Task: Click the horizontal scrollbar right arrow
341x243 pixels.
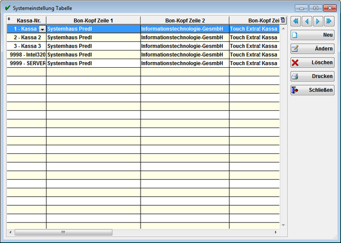Action: pyautogui.click(x=276, y=232)
